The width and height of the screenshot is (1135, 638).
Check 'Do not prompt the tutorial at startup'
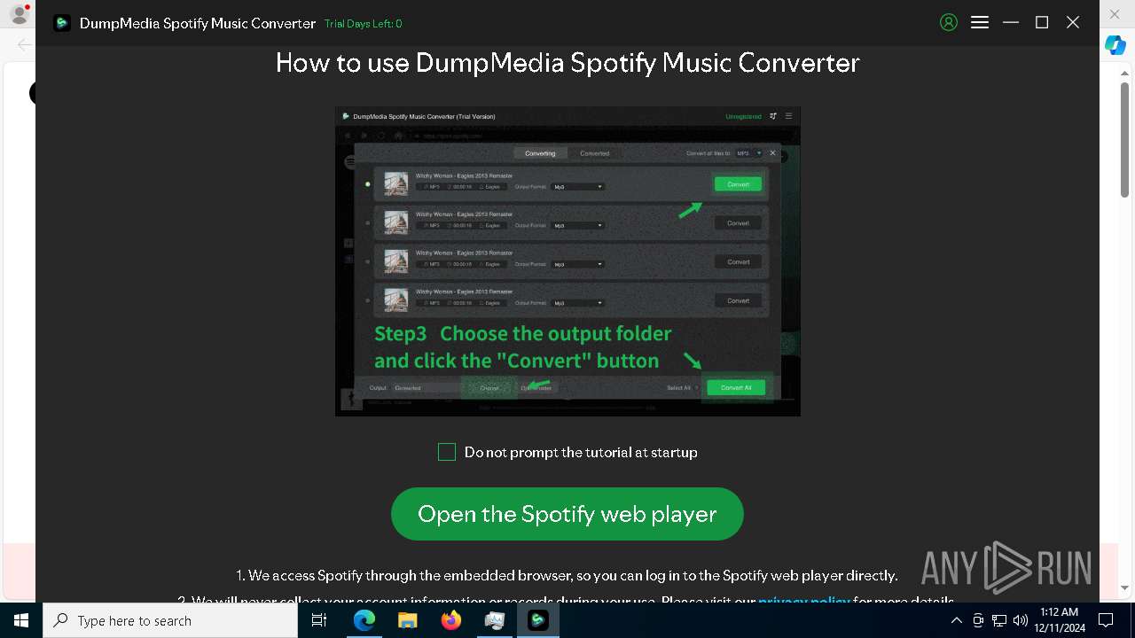click(447, 452)
